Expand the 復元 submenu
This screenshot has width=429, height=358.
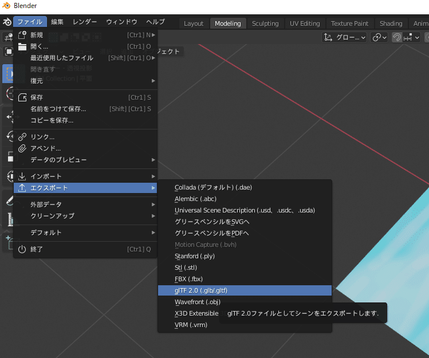pos(85,81)
